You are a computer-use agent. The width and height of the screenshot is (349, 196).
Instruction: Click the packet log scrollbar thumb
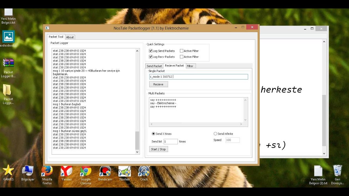click(137, 140)
